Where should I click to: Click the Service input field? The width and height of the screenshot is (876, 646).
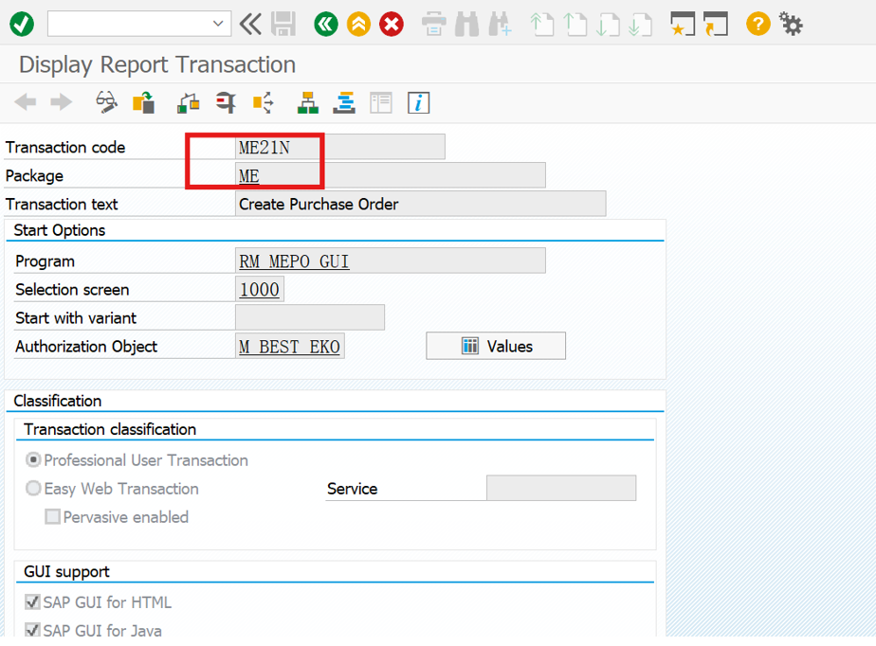tap(561, 488)
